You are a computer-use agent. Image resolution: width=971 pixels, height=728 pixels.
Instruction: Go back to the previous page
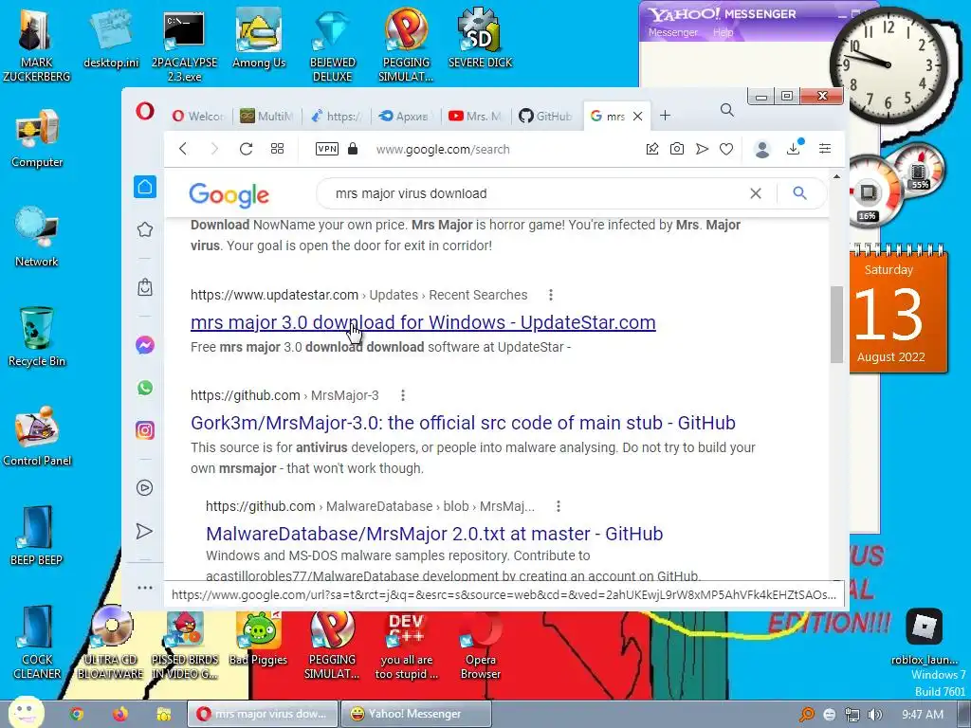pos(183,149)
